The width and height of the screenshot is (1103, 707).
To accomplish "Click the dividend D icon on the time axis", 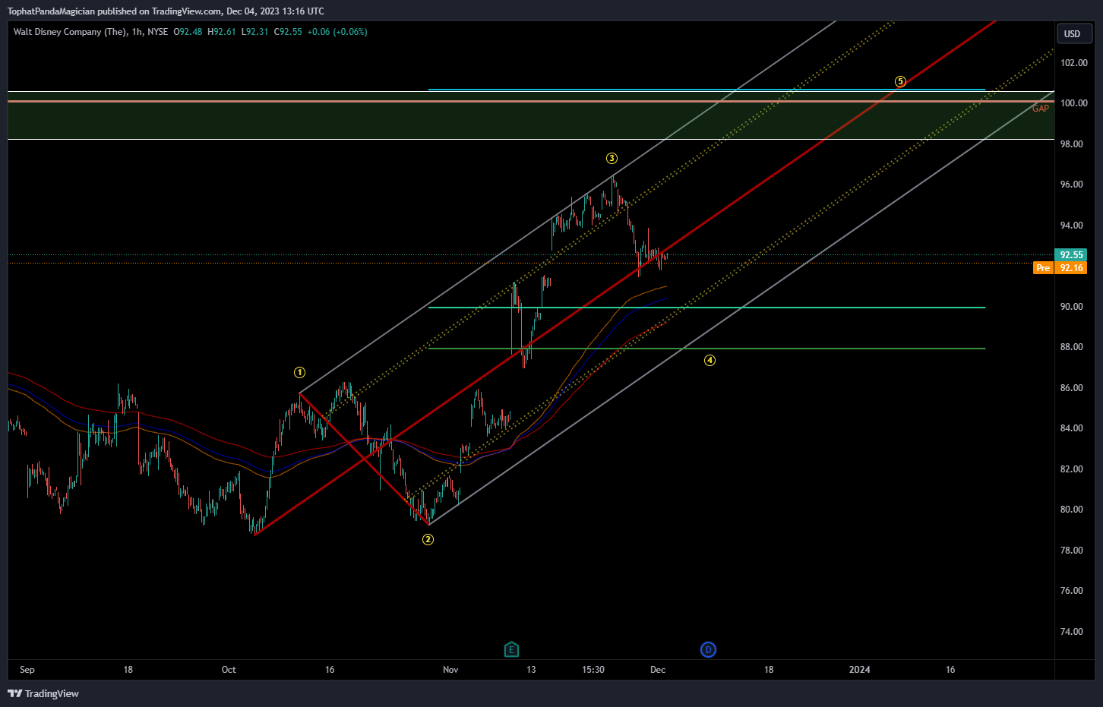I will click(x=708, y=649).
